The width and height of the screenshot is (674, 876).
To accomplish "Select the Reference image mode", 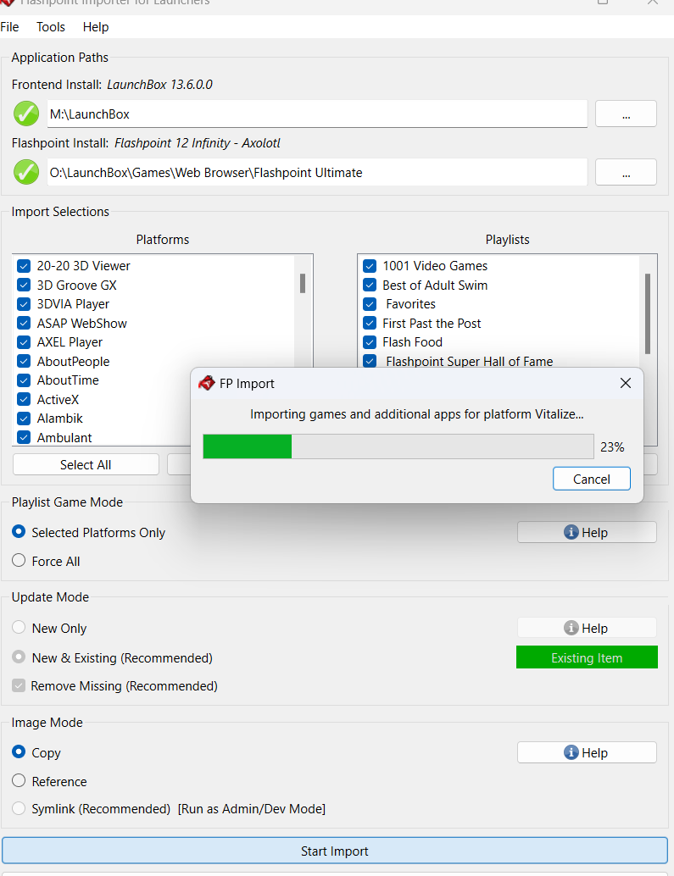I will [19, 780].
